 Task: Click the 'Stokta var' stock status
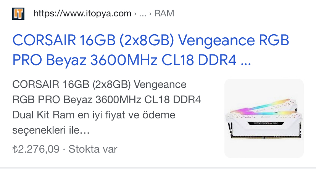coord(93,149)
